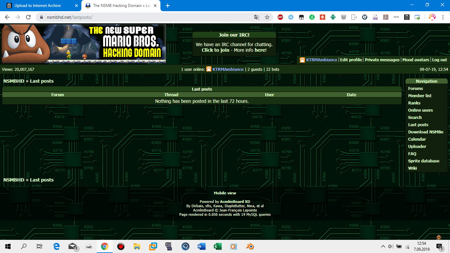The image size is (450, 253).
Task: Launch Microsoft Word from the taskbar
Action: tap(201, 246)
